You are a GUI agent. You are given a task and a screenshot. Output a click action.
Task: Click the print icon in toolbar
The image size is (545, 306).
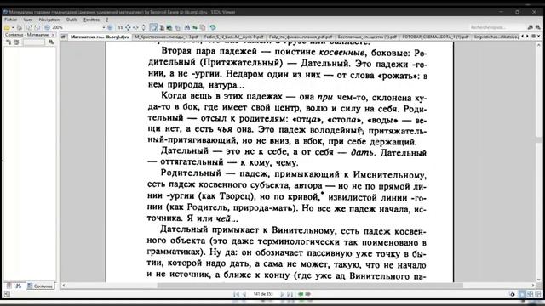coord(20,27)
